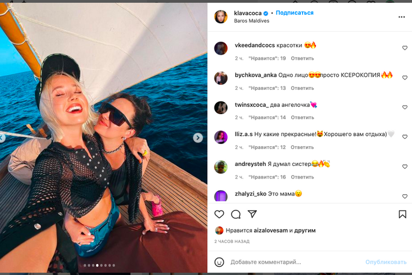Click the Подписаться follow button
Viewport: 412px width, 275px height.
(295, 13)
